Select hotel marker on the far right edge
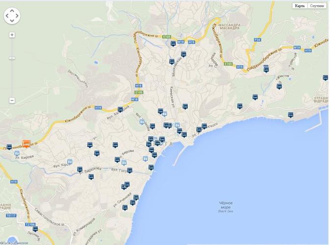Image resolution: width=330 pixels, height=245 pixels. 325,77
